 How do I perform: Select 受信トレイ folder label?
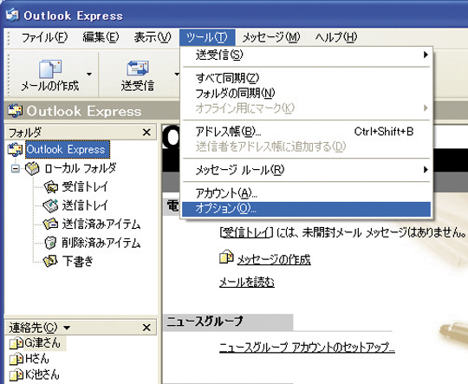(85, 187)
